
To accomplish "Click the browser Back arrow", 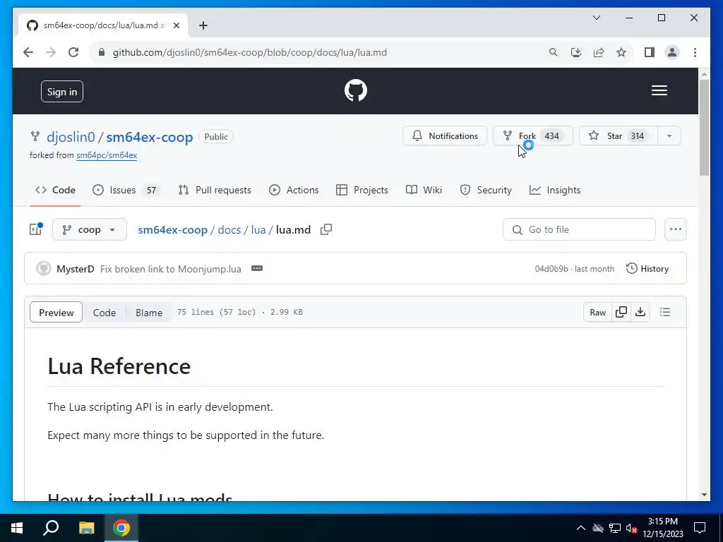I will pos(28,52).
